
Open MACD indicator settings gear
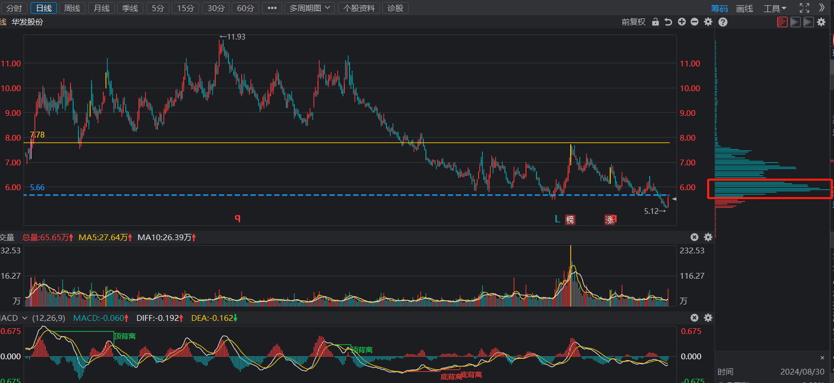coord(708,318)
